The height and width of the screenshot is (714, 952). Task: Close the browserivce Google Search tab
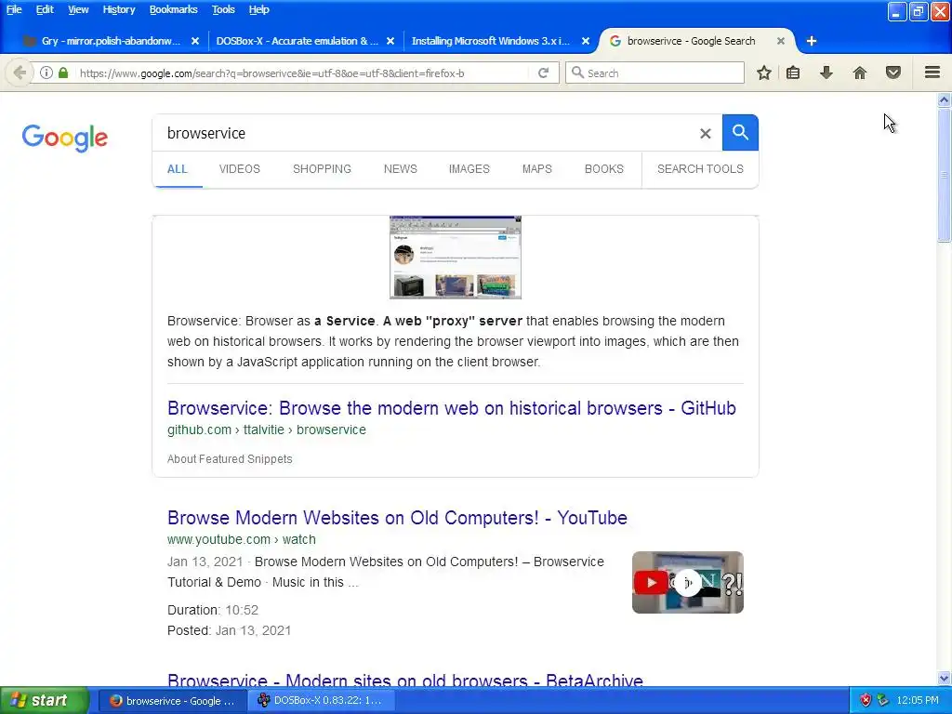coord(781,41)
